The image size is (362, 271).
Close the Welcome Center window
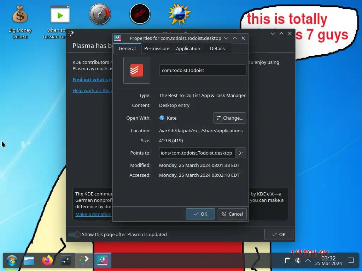(290, 34)
